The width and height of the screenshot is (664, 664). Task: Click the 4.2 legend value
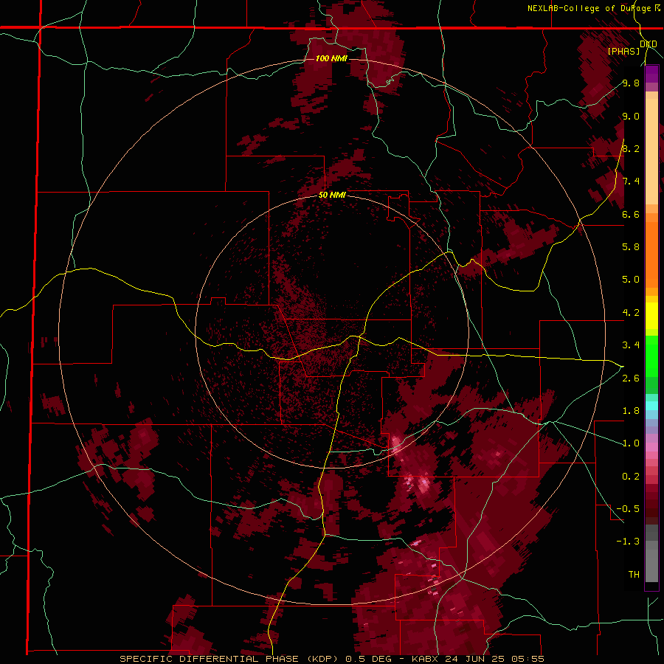coord(631,313)
